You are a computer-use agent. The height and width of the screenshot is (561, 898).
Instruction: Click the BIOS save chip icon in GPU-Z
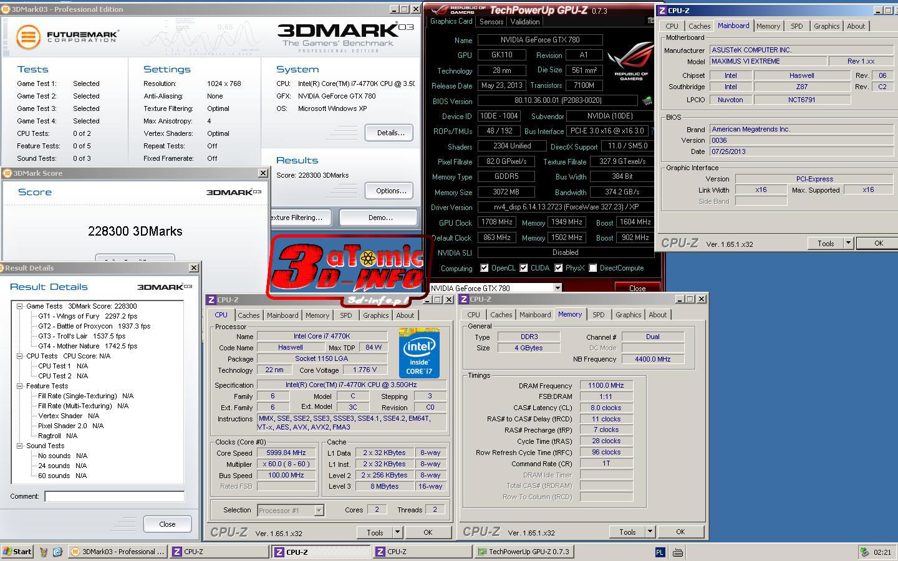[647, 101]
